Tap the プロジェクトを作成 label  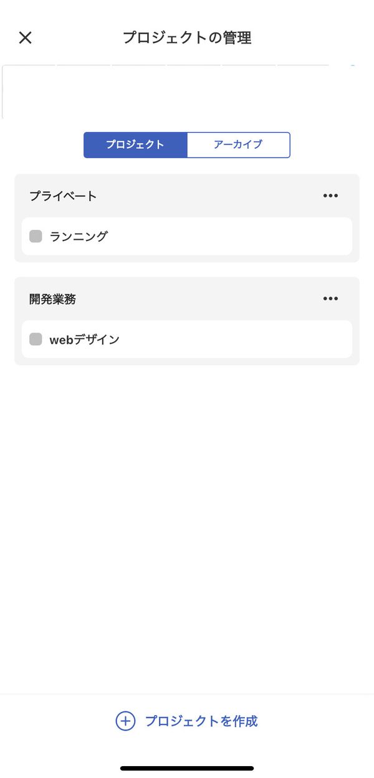tap(201, 721)
